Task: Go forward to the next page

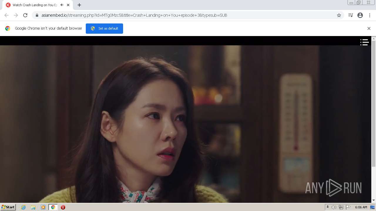Action: [x=16, y=15]
